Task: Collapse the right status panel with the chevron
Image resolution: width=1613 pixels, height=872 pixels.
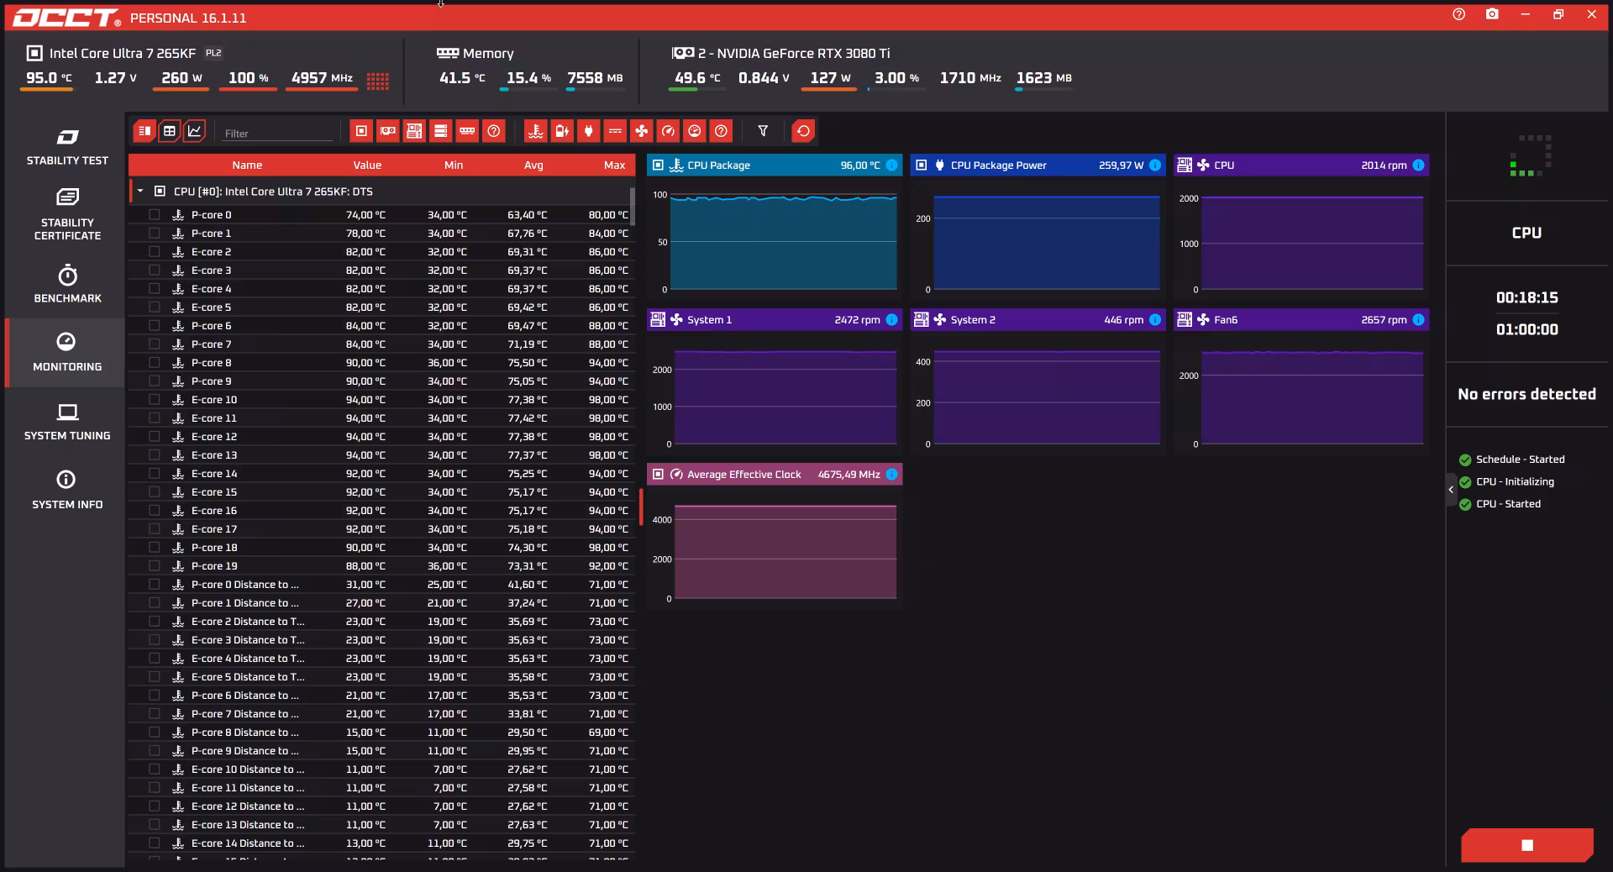Action: click(x=1451, y=490)
